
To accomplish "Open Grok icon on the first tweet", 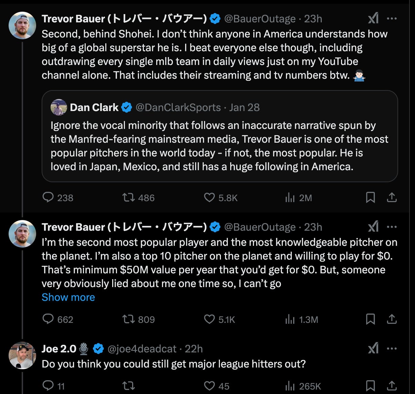I will click(x=373, y=18).
